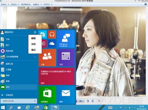Click magnifier icon inside Start search box
Image resolution: width=148 pixels, height=110 pixels.
[35, 101]
